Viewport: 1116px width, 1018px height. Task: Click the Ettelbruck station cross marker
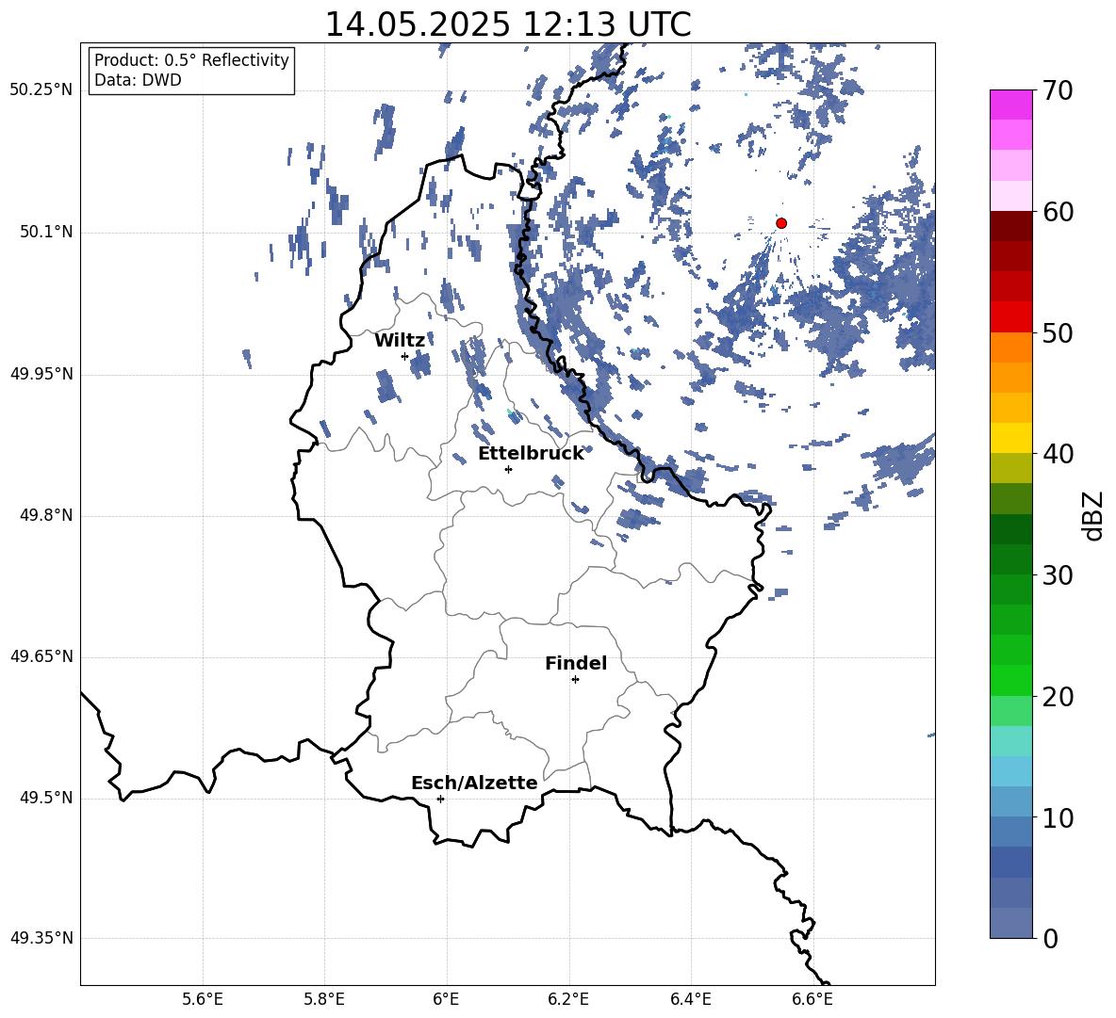[508, 469]
